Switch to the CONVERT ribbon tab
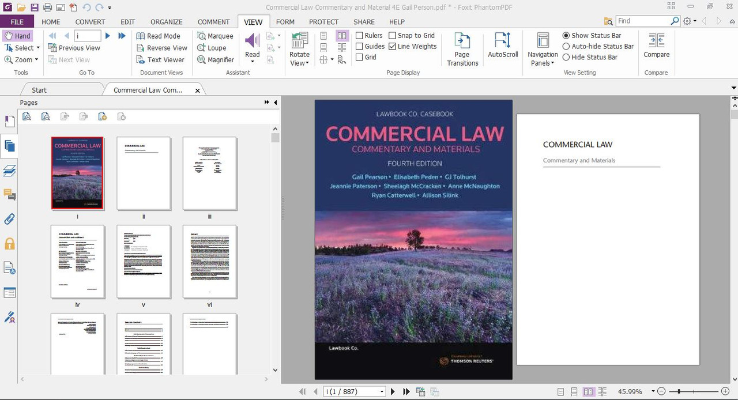The height and width of the screenshot is (400, 738). 90,22
